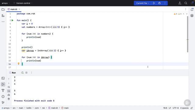Click kotlin in the breadcrumb bar
The height and width of the screenshot is (110, 195).
29,108
